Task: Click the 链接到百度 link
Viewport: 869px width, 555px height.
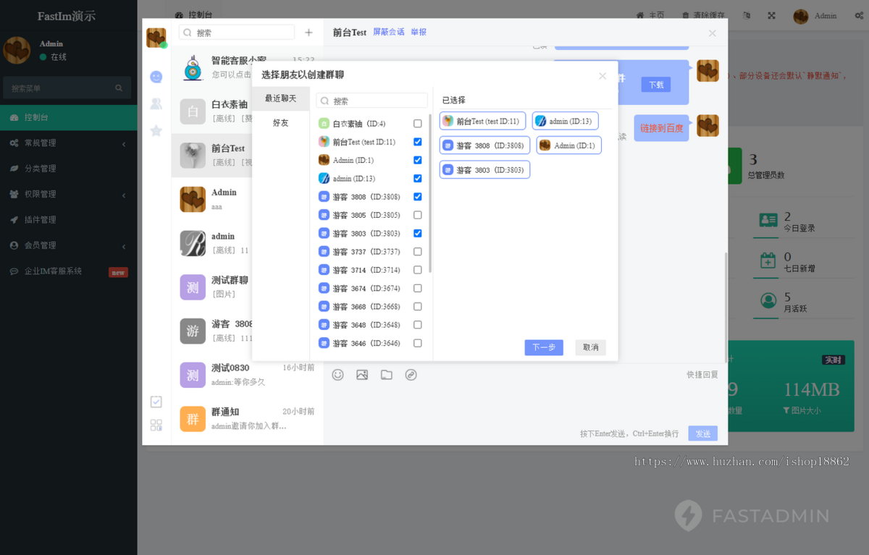Action: pyautogui.click(x=661, y=127)
